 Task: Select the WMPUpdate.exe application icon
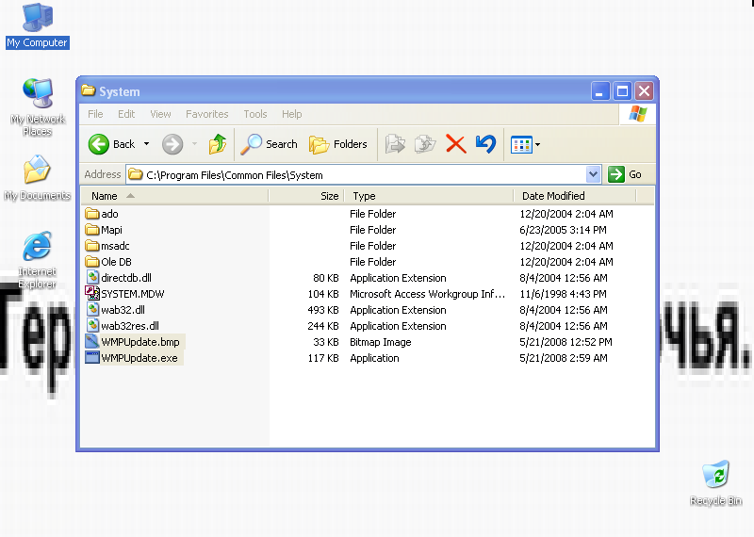click(x=91, y=357)
